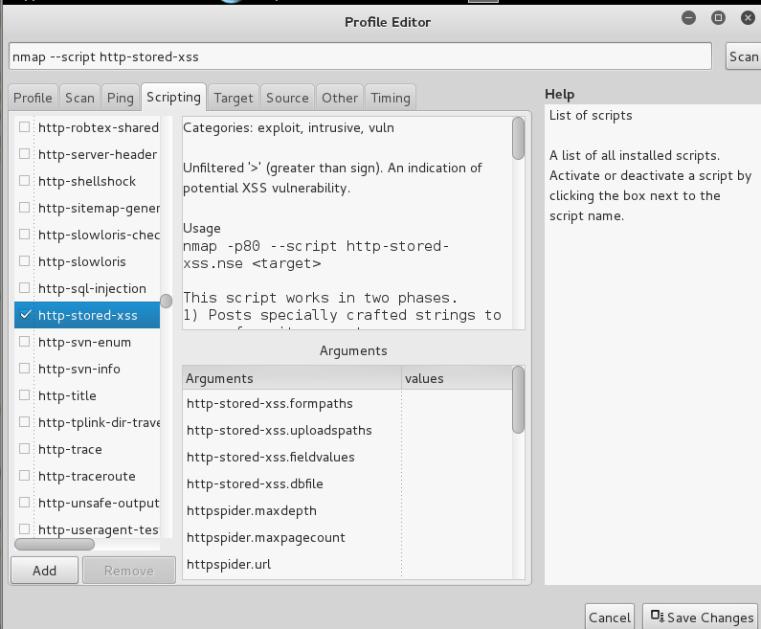Click the Arguments column header
Image resolution: width=761 pixels, height=629 pixels.
[x=292, y=378]
